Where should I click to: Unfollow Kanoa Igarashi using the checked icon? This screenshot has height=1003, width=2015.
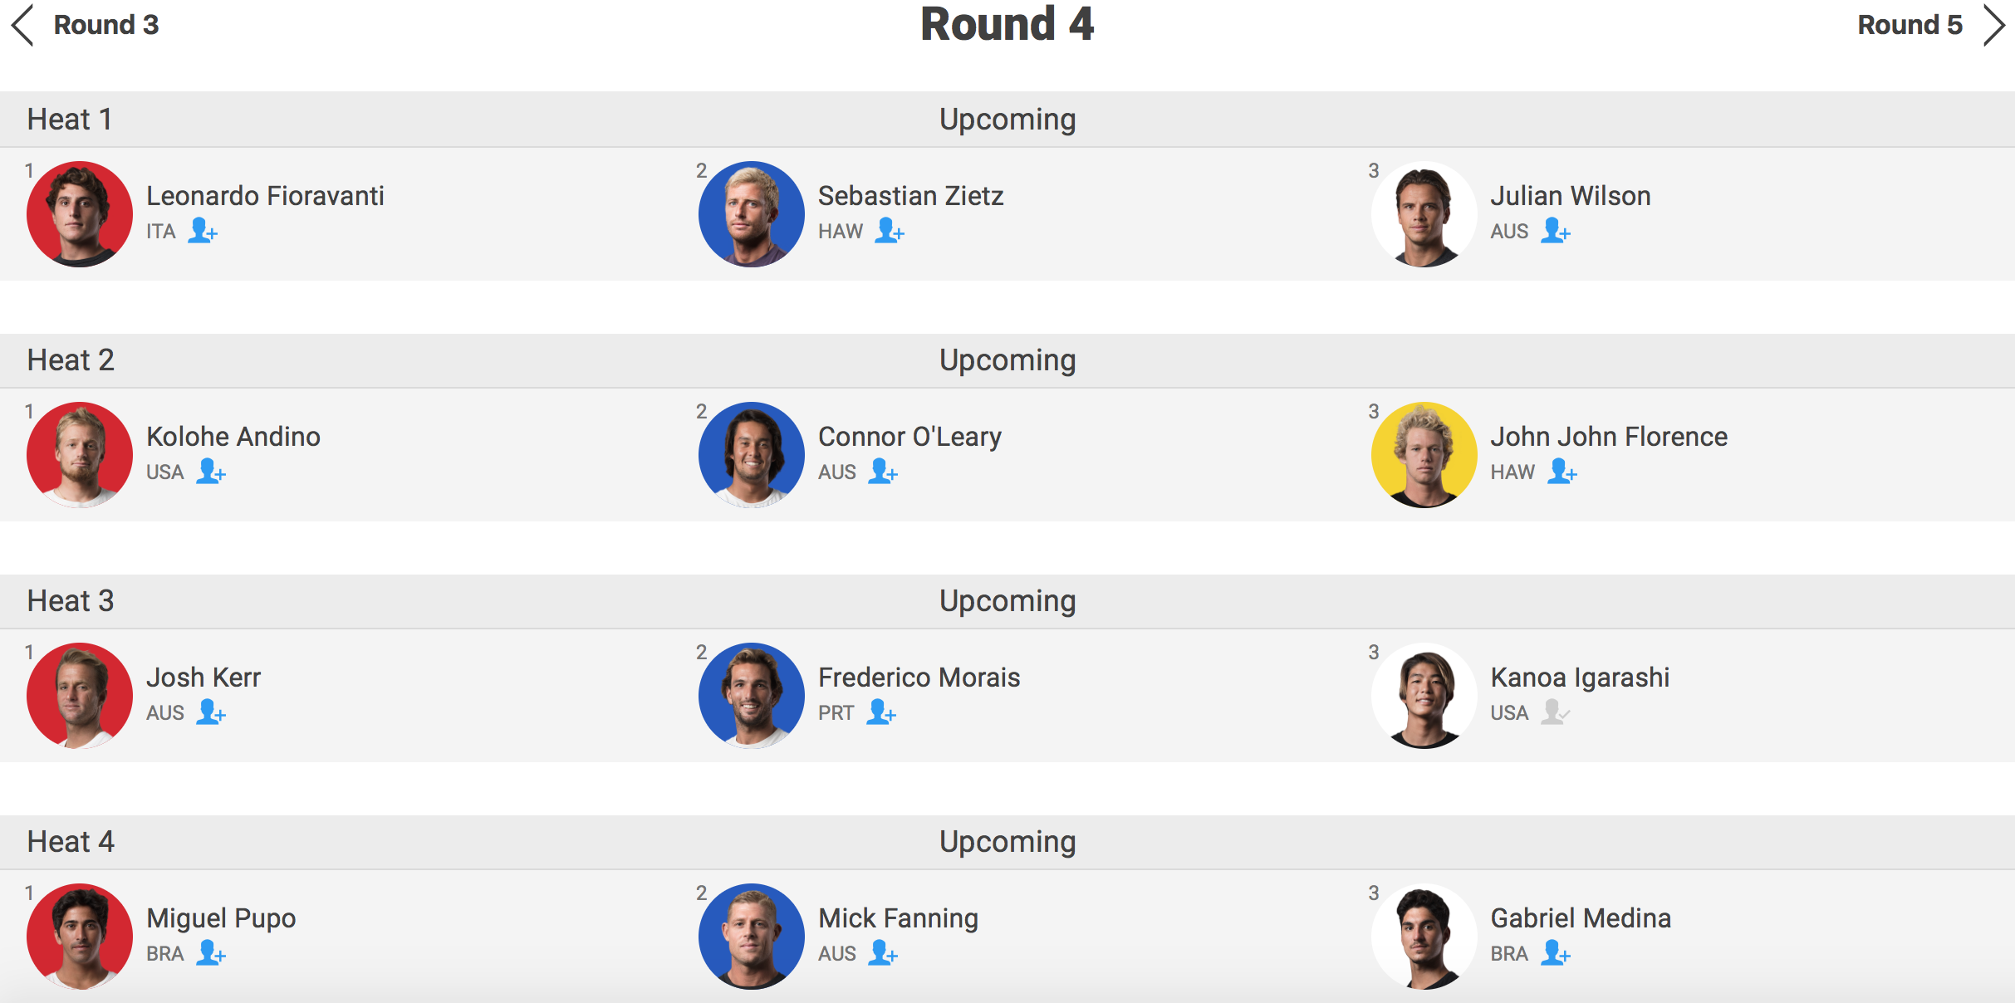point(1555,712)
